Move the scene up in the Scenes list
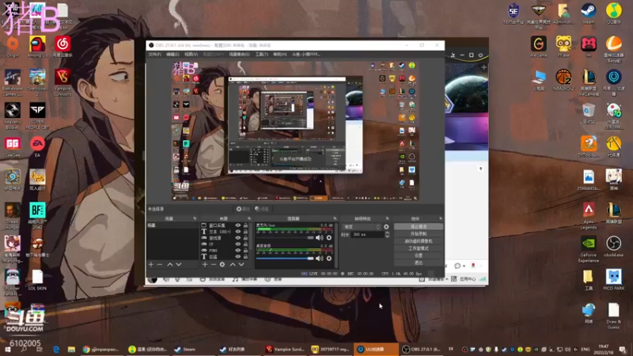 pos(170,264)
